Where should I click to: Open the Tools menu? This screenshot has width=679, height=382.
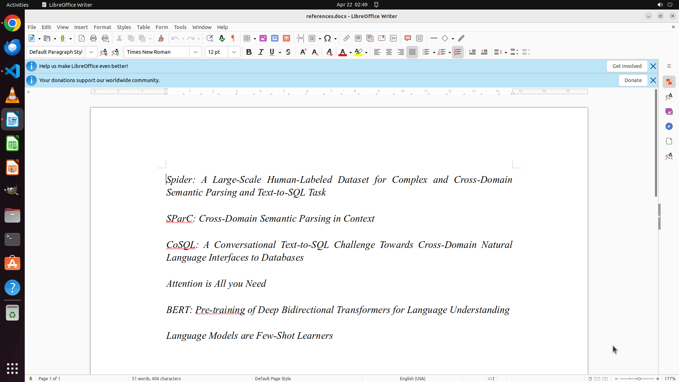pyautogui.click(x=180, y=27)
